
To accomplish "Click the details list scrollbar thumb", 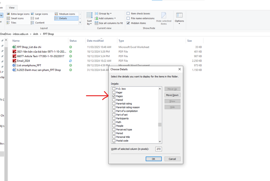I will pos(160,124).
